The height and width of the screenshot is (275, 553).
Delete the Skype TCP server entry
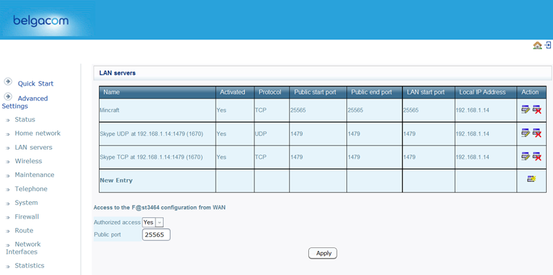tap(537, 157)
